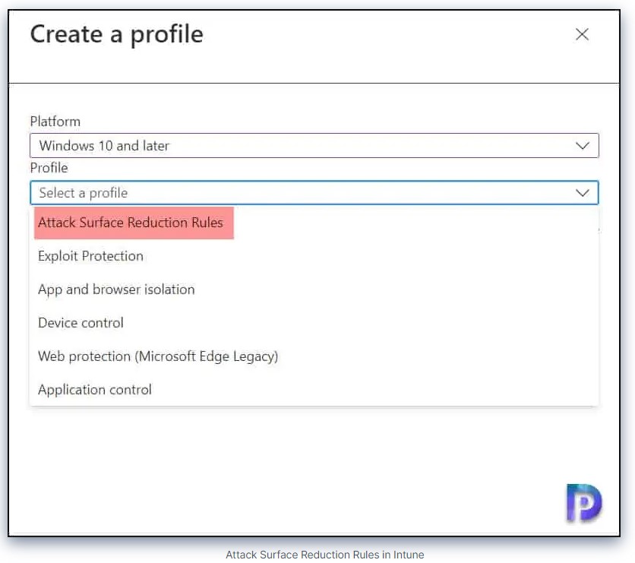
Task: Open the Profile dropdown chevron
Action: coord(583,193)
